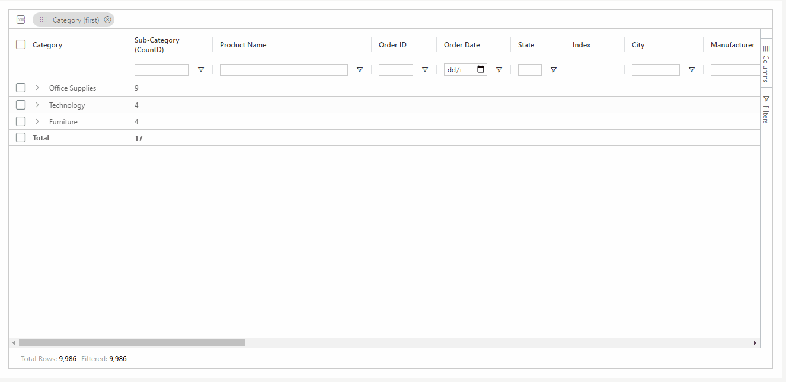Open filter icon for State column
Image resolution: width=786 pixels, height=382 pixels.
point(554,70)
